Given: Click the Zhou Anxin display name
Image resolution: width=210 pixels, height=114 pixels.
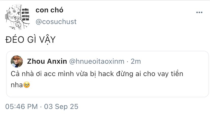Looking at the screenshot, I should coord(47,61).
